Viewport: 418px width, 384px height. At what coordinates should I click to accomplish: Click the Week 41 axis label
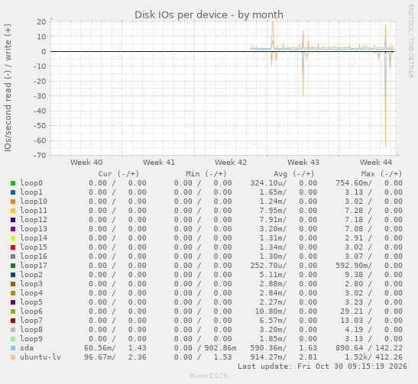(x=159, y=163)
